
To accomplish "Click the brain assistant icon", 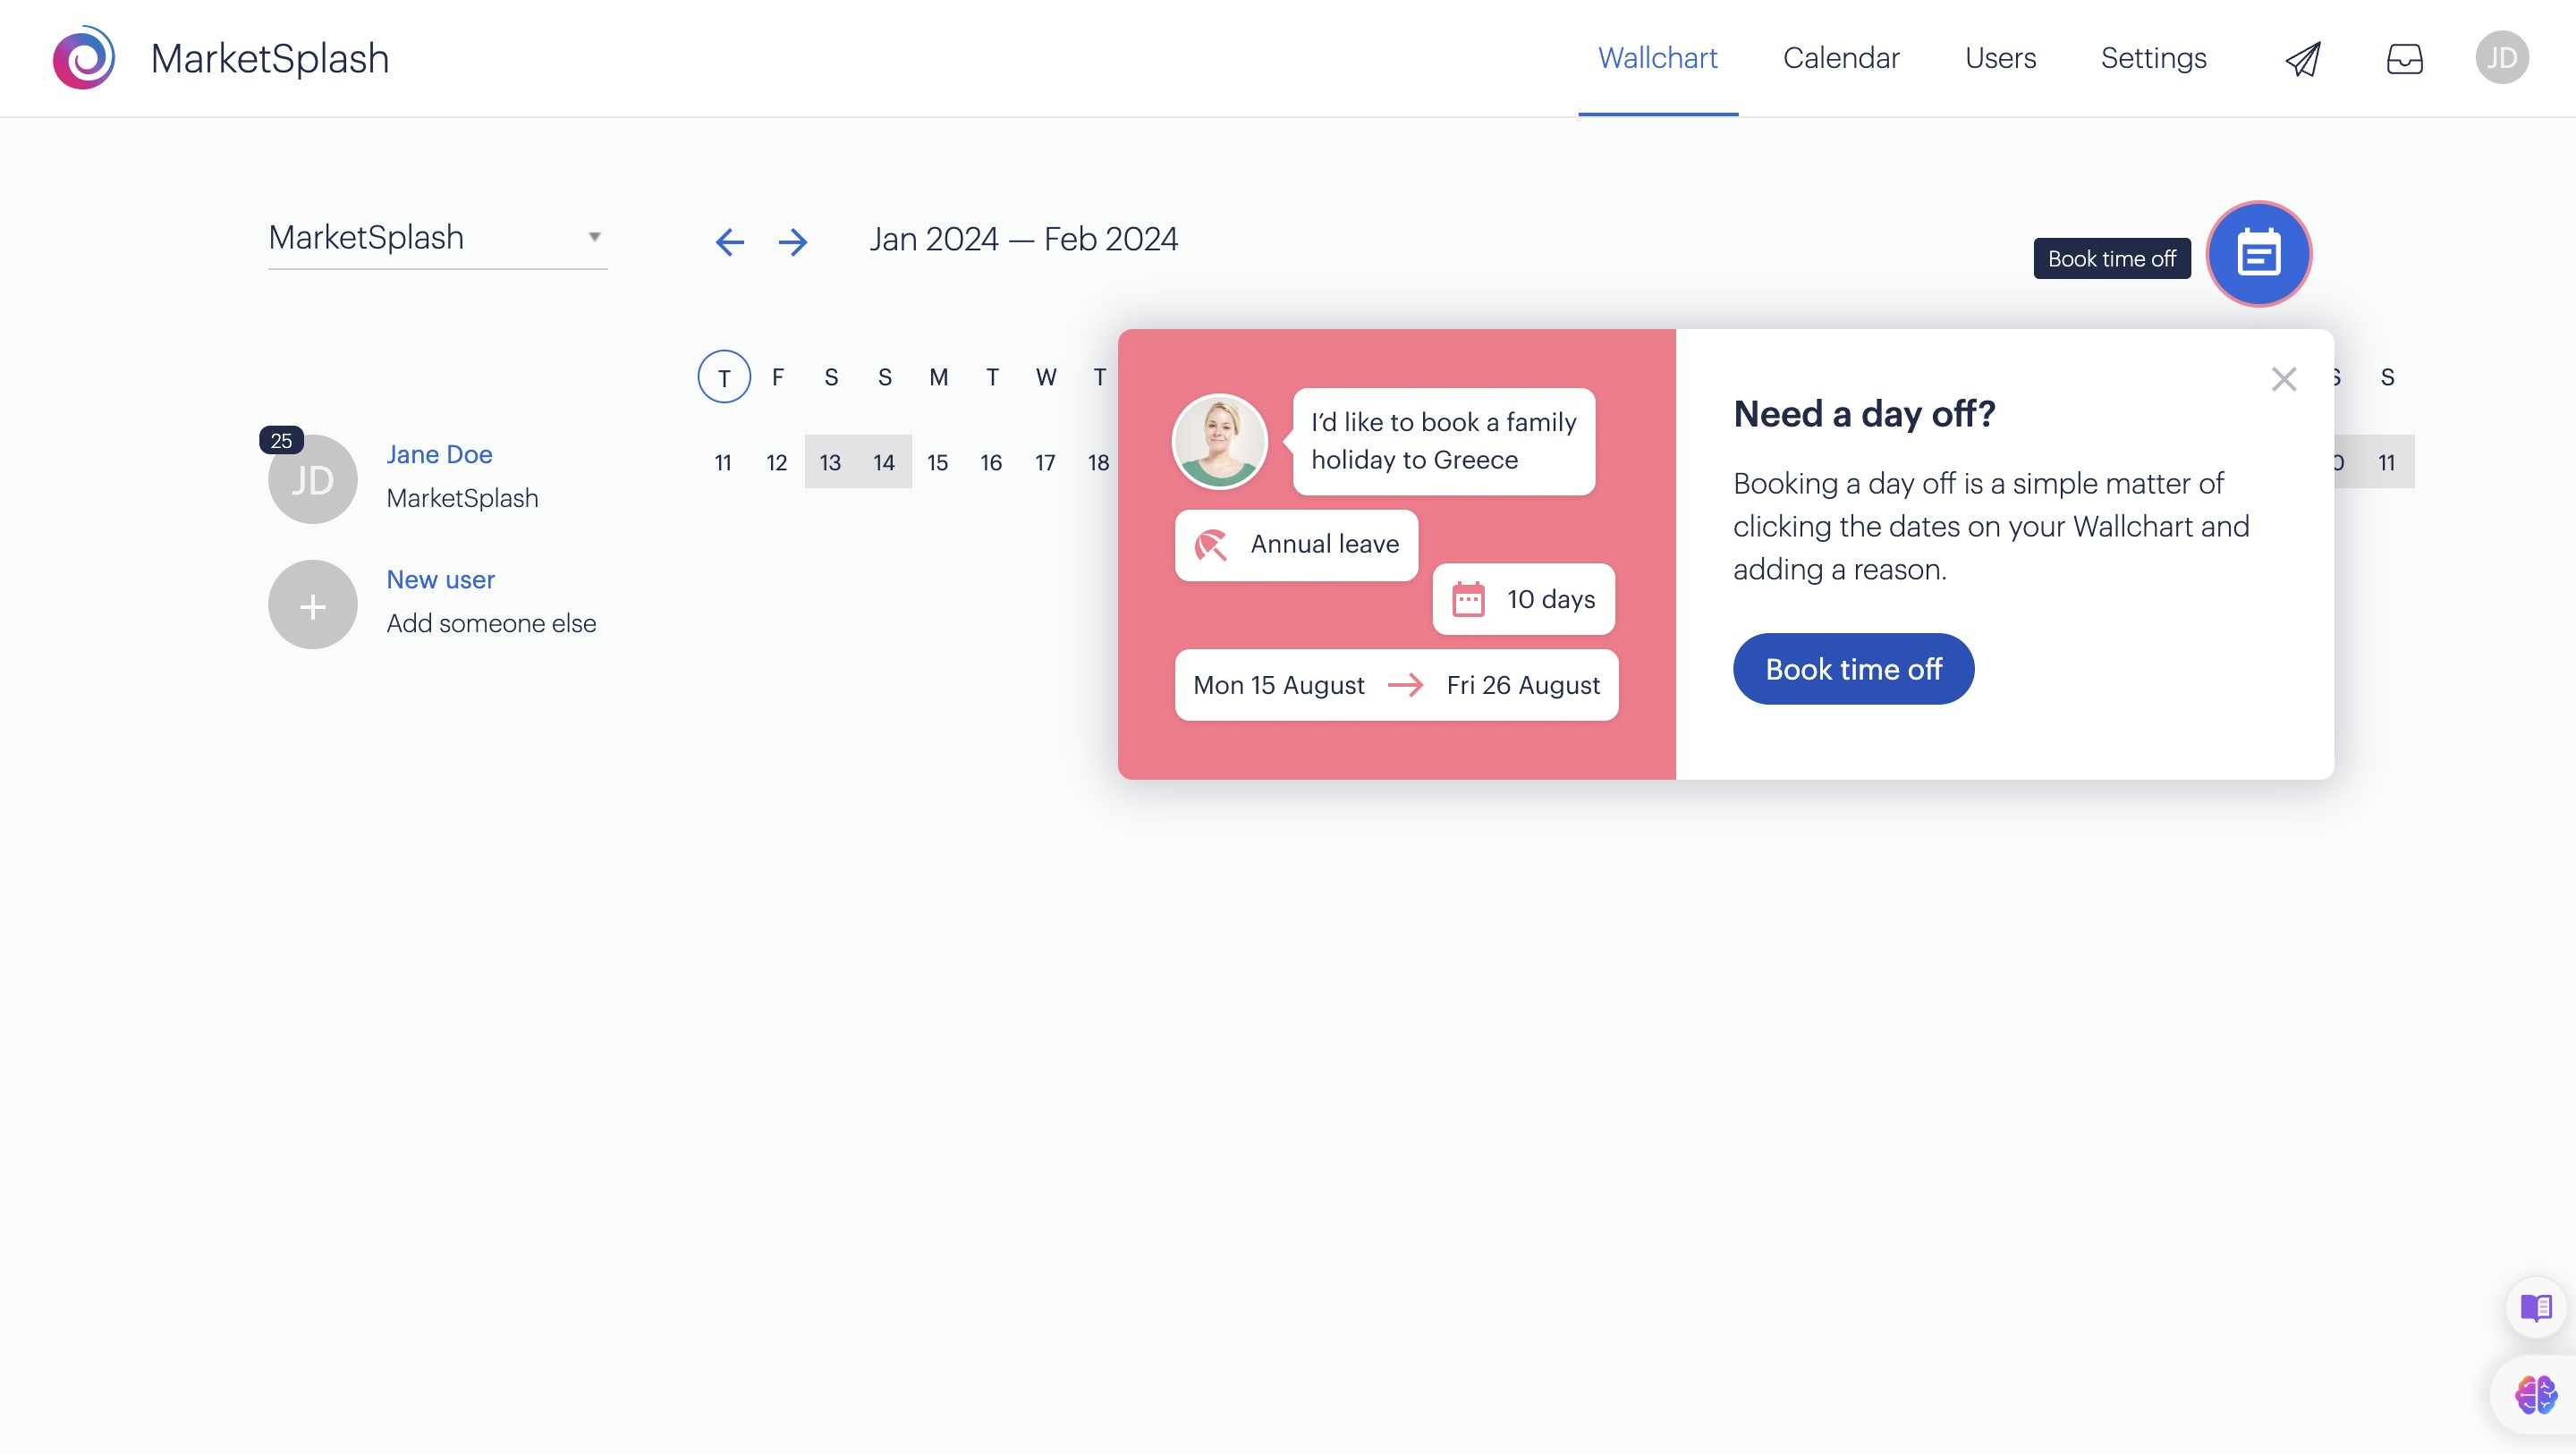I will pyautogui.click(x=2535, y=1394).
